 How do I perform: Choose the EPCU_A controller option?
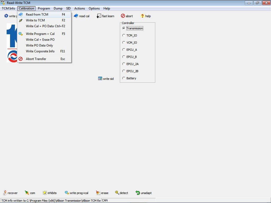[124, 50]
